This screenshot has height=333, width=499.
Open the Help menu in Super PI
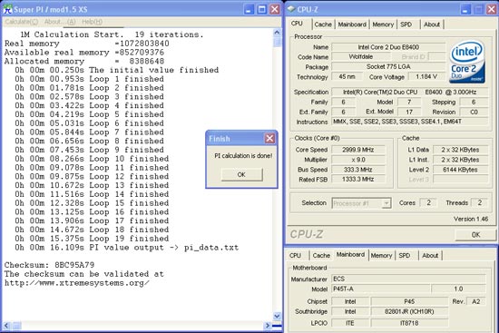pos(92,22)
